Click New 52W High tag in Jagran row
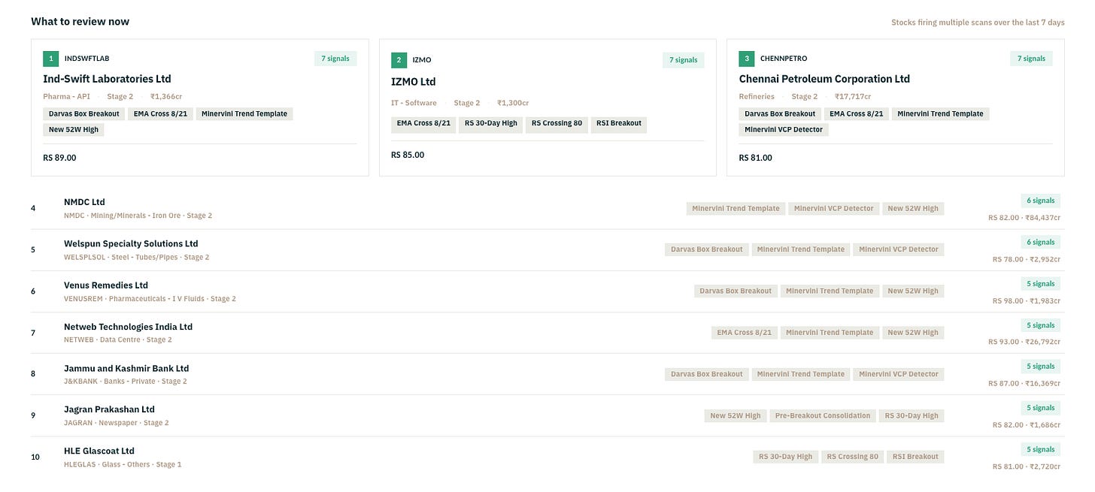This screenshot has height=492, width=1095. (x=736, y=415)
